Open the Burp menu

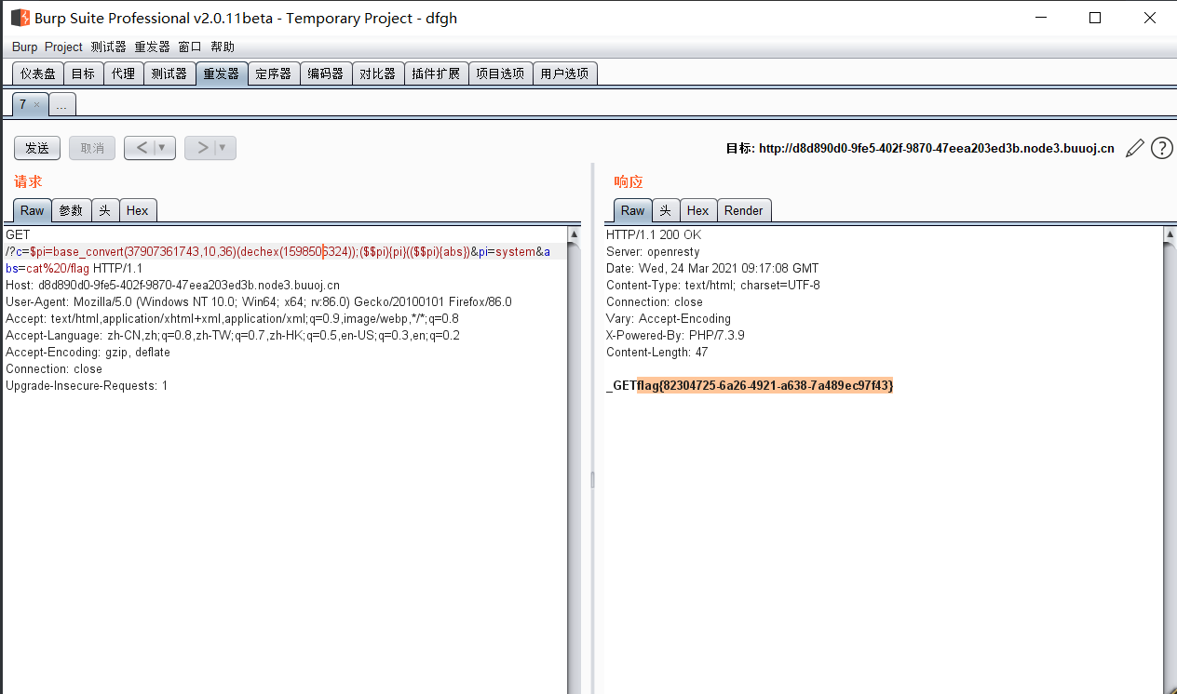25,47
